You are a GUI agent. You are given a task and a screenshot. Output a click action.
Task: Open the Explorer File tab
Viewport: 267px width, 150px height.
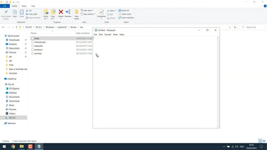click(5, 6)
